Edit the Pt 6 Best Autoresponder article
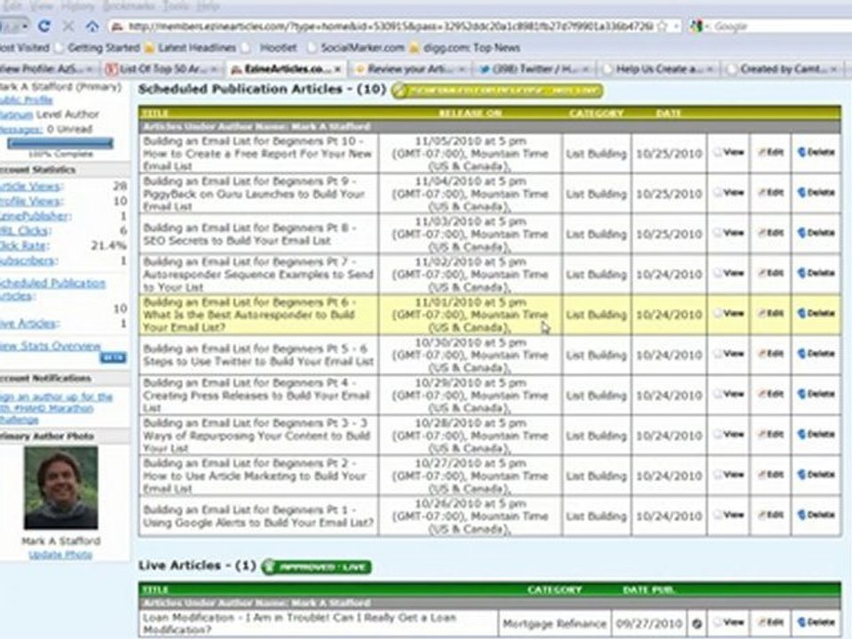Screen dimensions: 852x639 click(770, 313)
